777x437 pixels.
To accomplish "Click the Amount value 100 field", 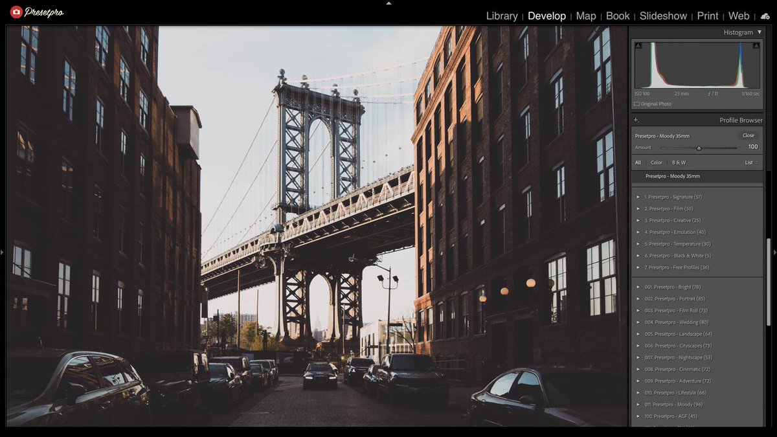I will tap(752, 147).
